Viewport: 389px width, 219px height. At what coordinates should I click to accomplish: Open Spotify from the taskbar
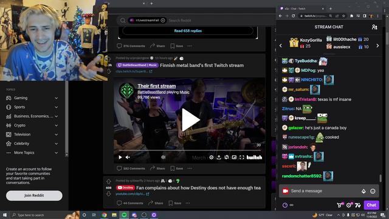click(124, 215)
